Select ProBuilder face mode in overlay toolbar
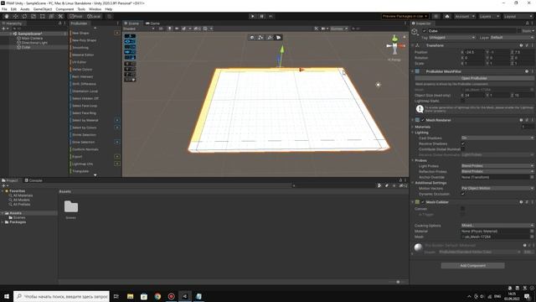The width and height of the screenshot is (536, 302). click(278, 38)
